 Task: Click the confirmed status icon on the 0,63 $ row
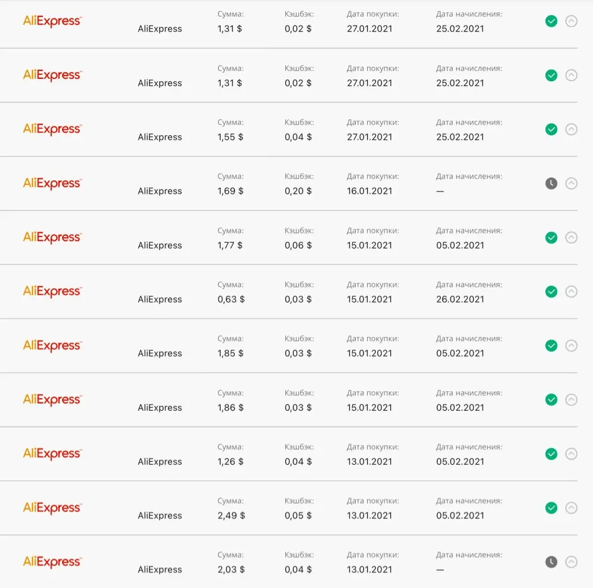(x=551, y=292)
